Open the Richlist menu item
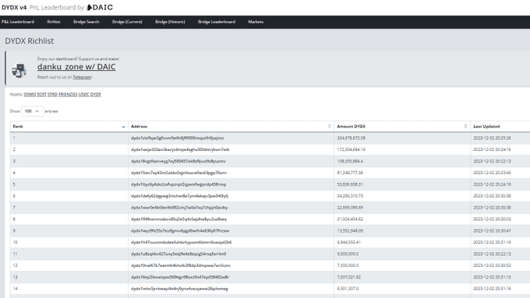The height and width of the screenshot is (298, 530). coord(54,22)
